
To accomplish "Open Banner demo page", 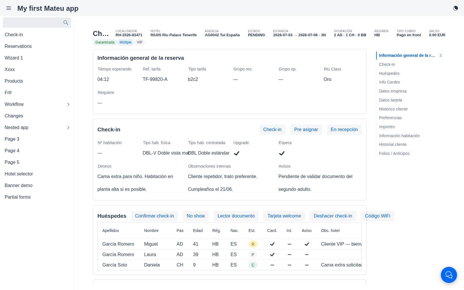I will coord(37,186).
